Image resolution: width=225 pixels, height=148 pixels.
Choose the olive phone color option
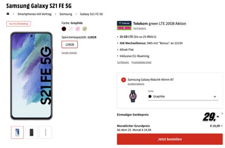pyautogui.click(x=85, y=29)
